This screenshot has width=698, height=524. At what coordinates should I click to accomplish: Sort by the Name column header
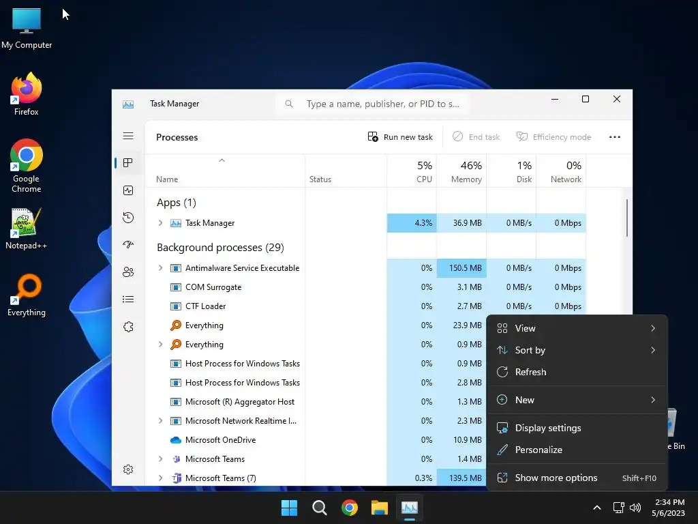pos(225,171)
